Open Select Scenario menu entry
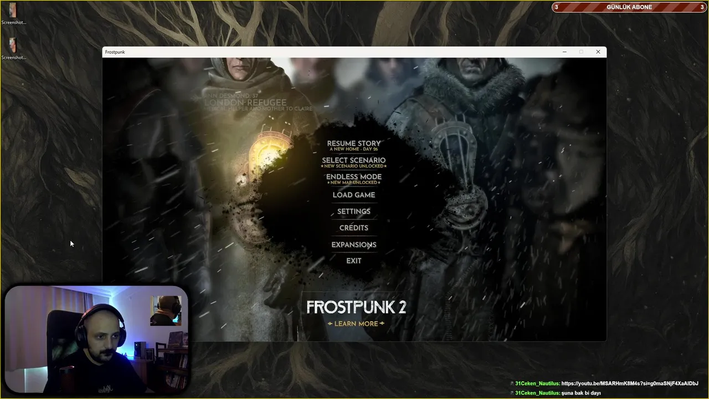 [353, 162]
